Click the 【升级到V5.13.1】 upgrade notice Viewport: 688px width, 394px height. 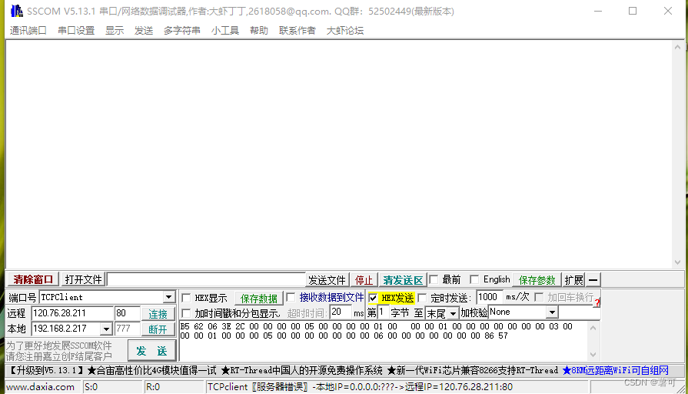[46, 370]
